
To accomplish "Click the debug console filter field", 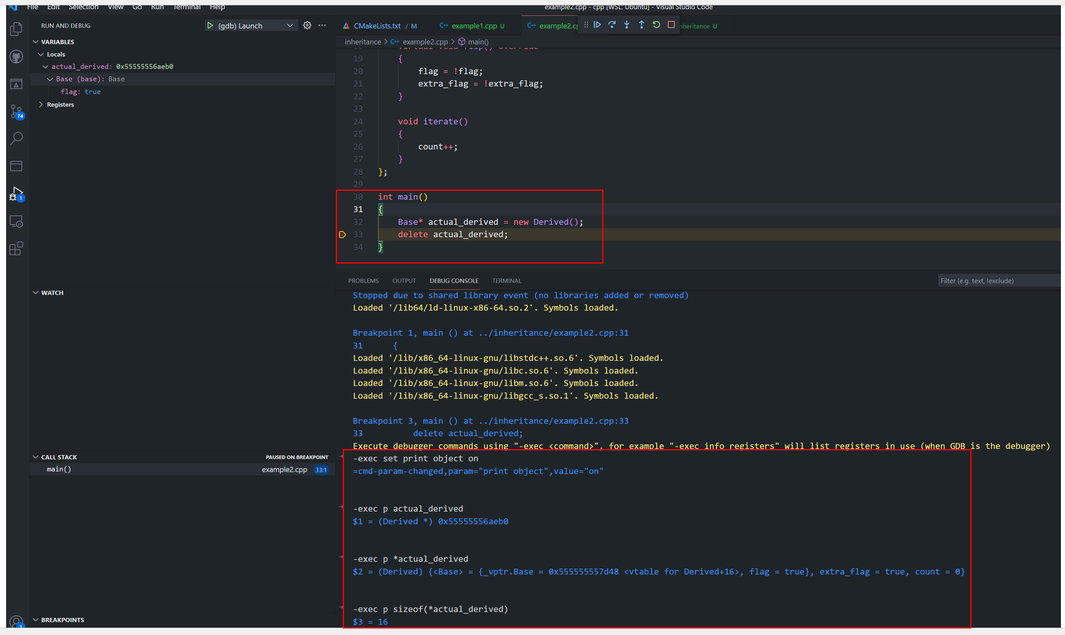I will pos(997,281).
